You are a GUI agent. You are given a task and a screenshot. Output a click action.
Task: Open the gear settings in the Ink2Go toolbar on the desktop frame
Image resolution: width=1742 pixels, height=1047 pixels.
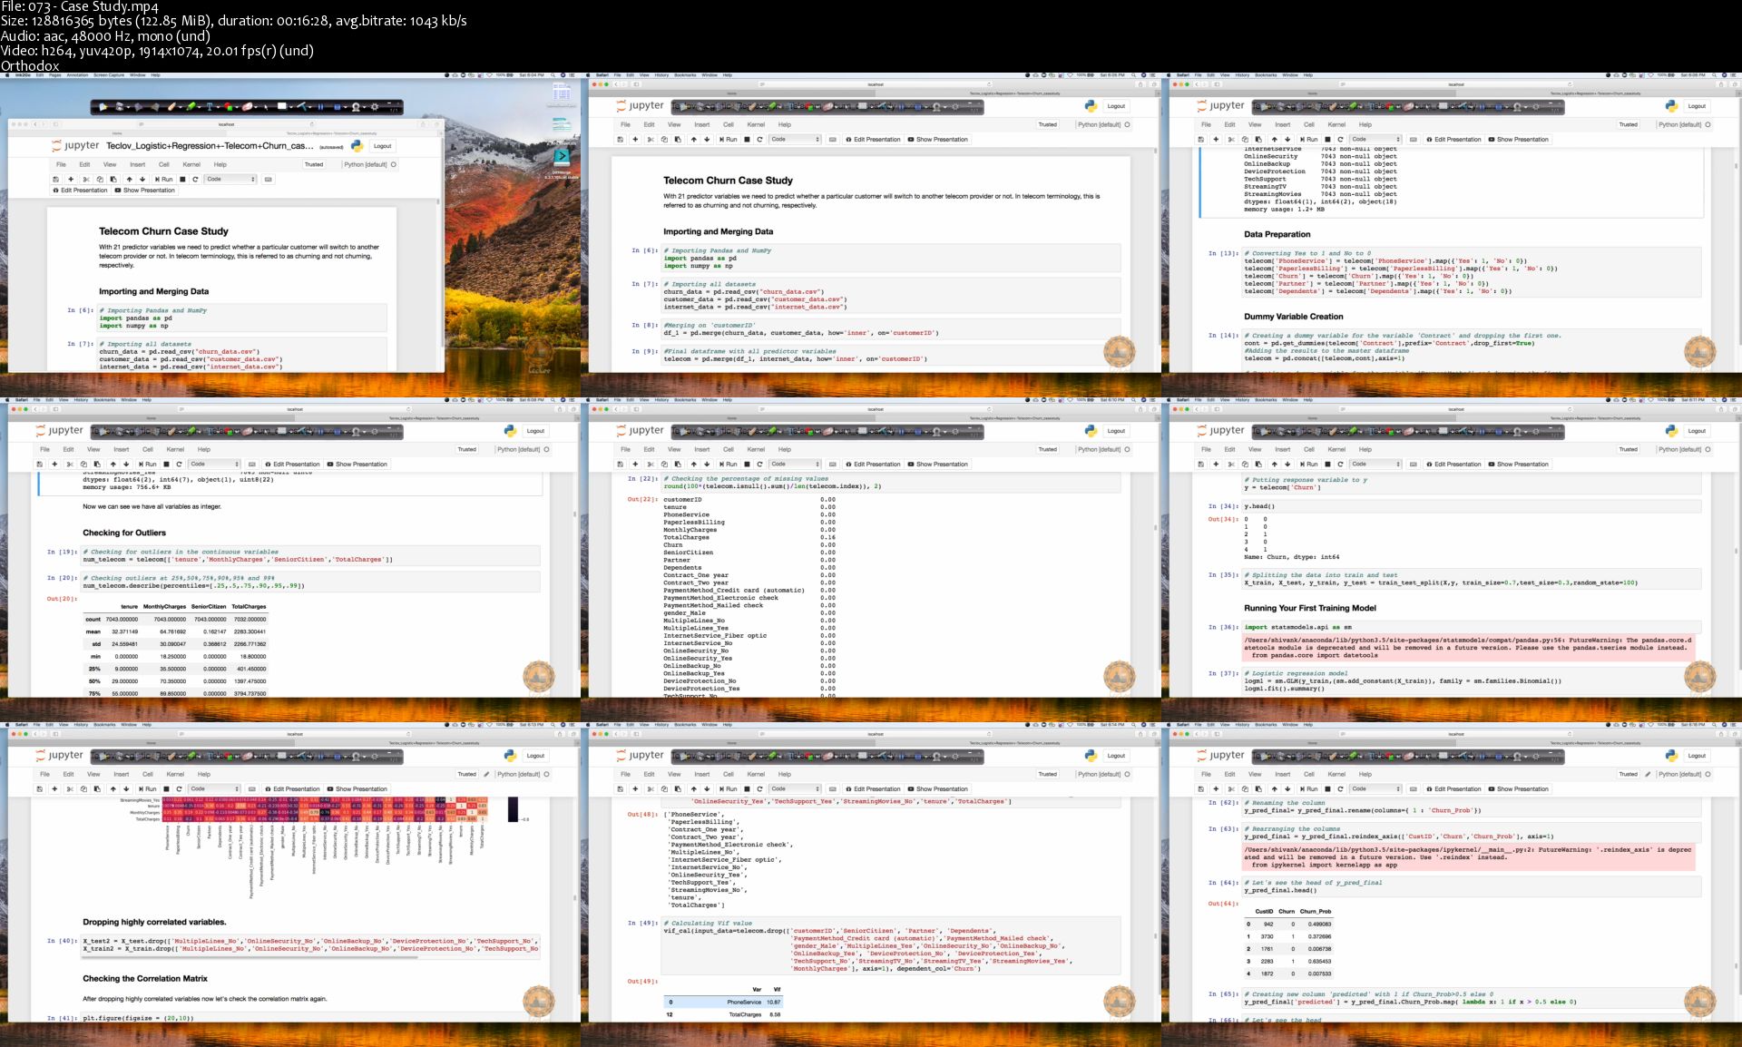pyautogui.click(x=375, y=107)
